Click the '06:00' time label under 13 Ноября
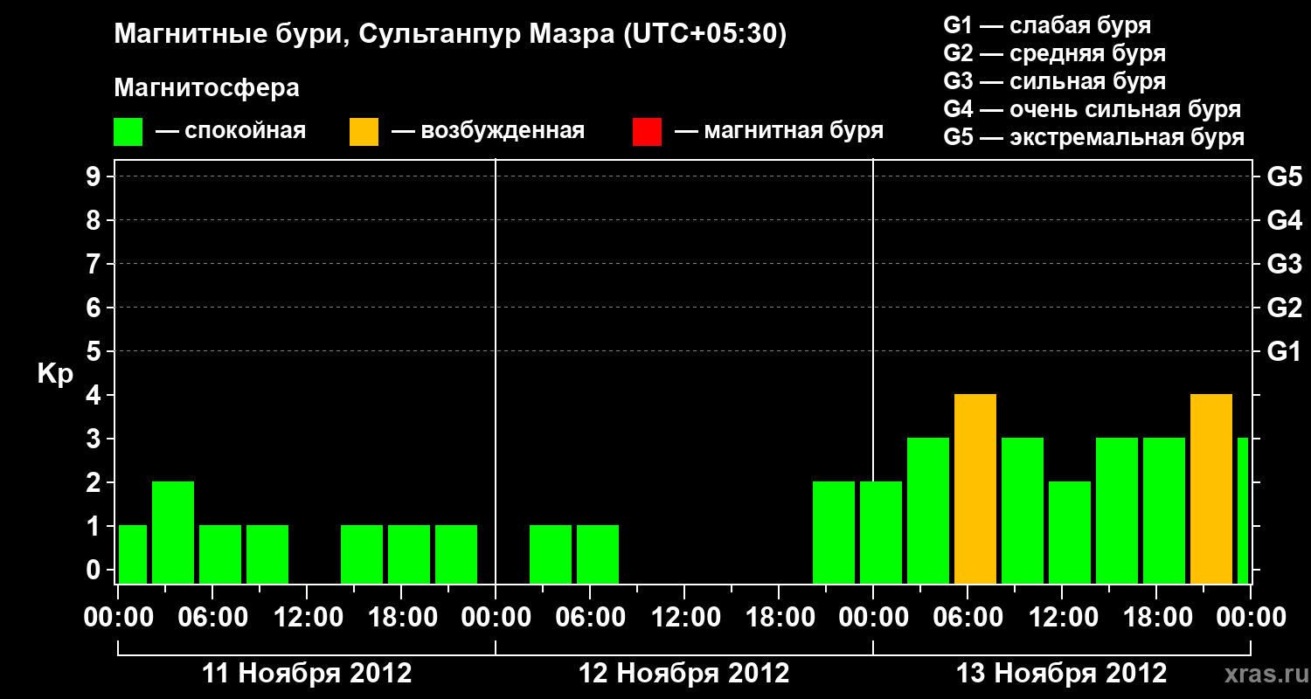The image size is (1311, 699). point(968,618)
